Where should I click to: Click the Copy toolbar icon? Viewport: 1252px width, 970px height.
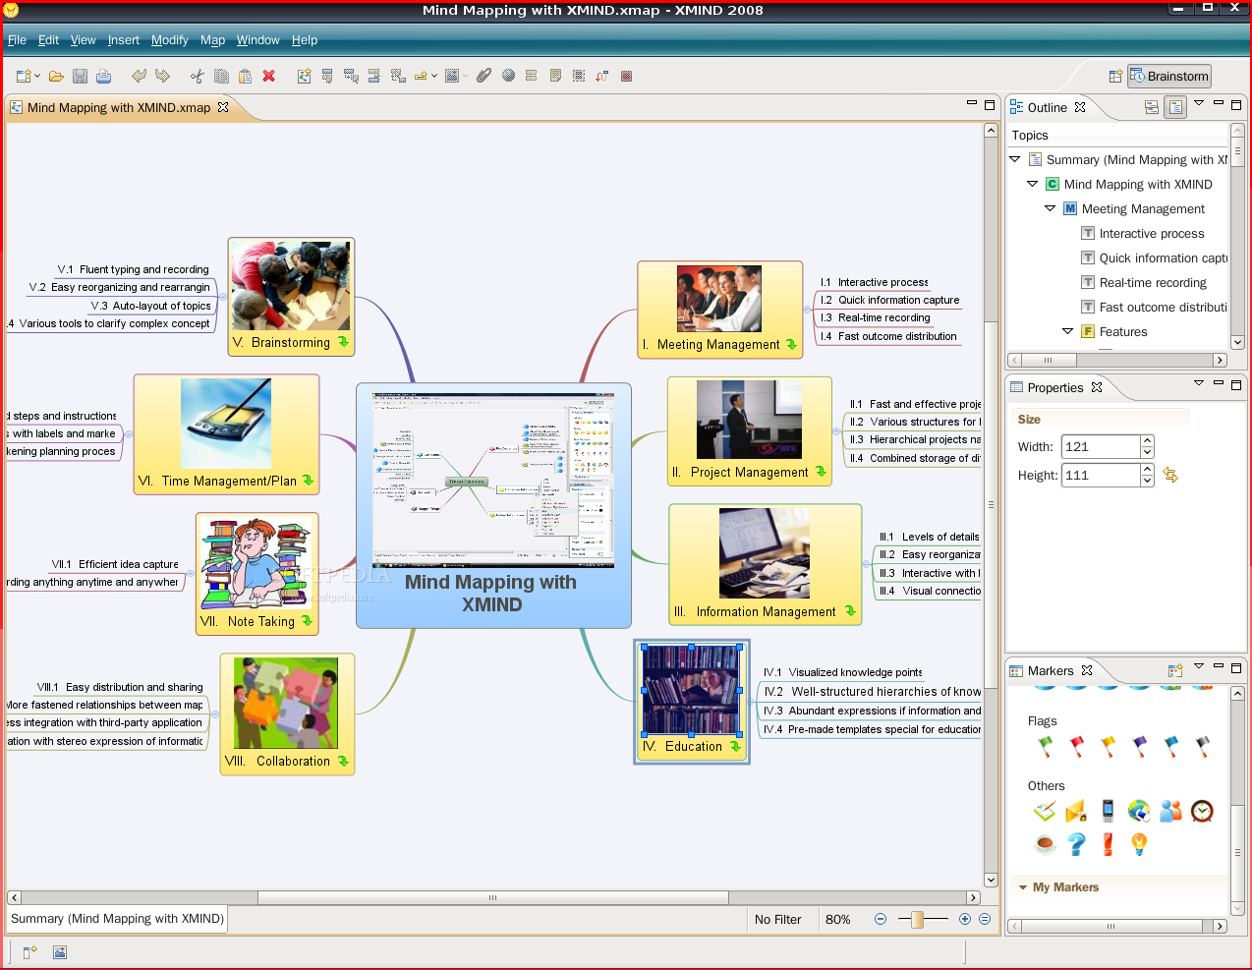coord(221,76)
